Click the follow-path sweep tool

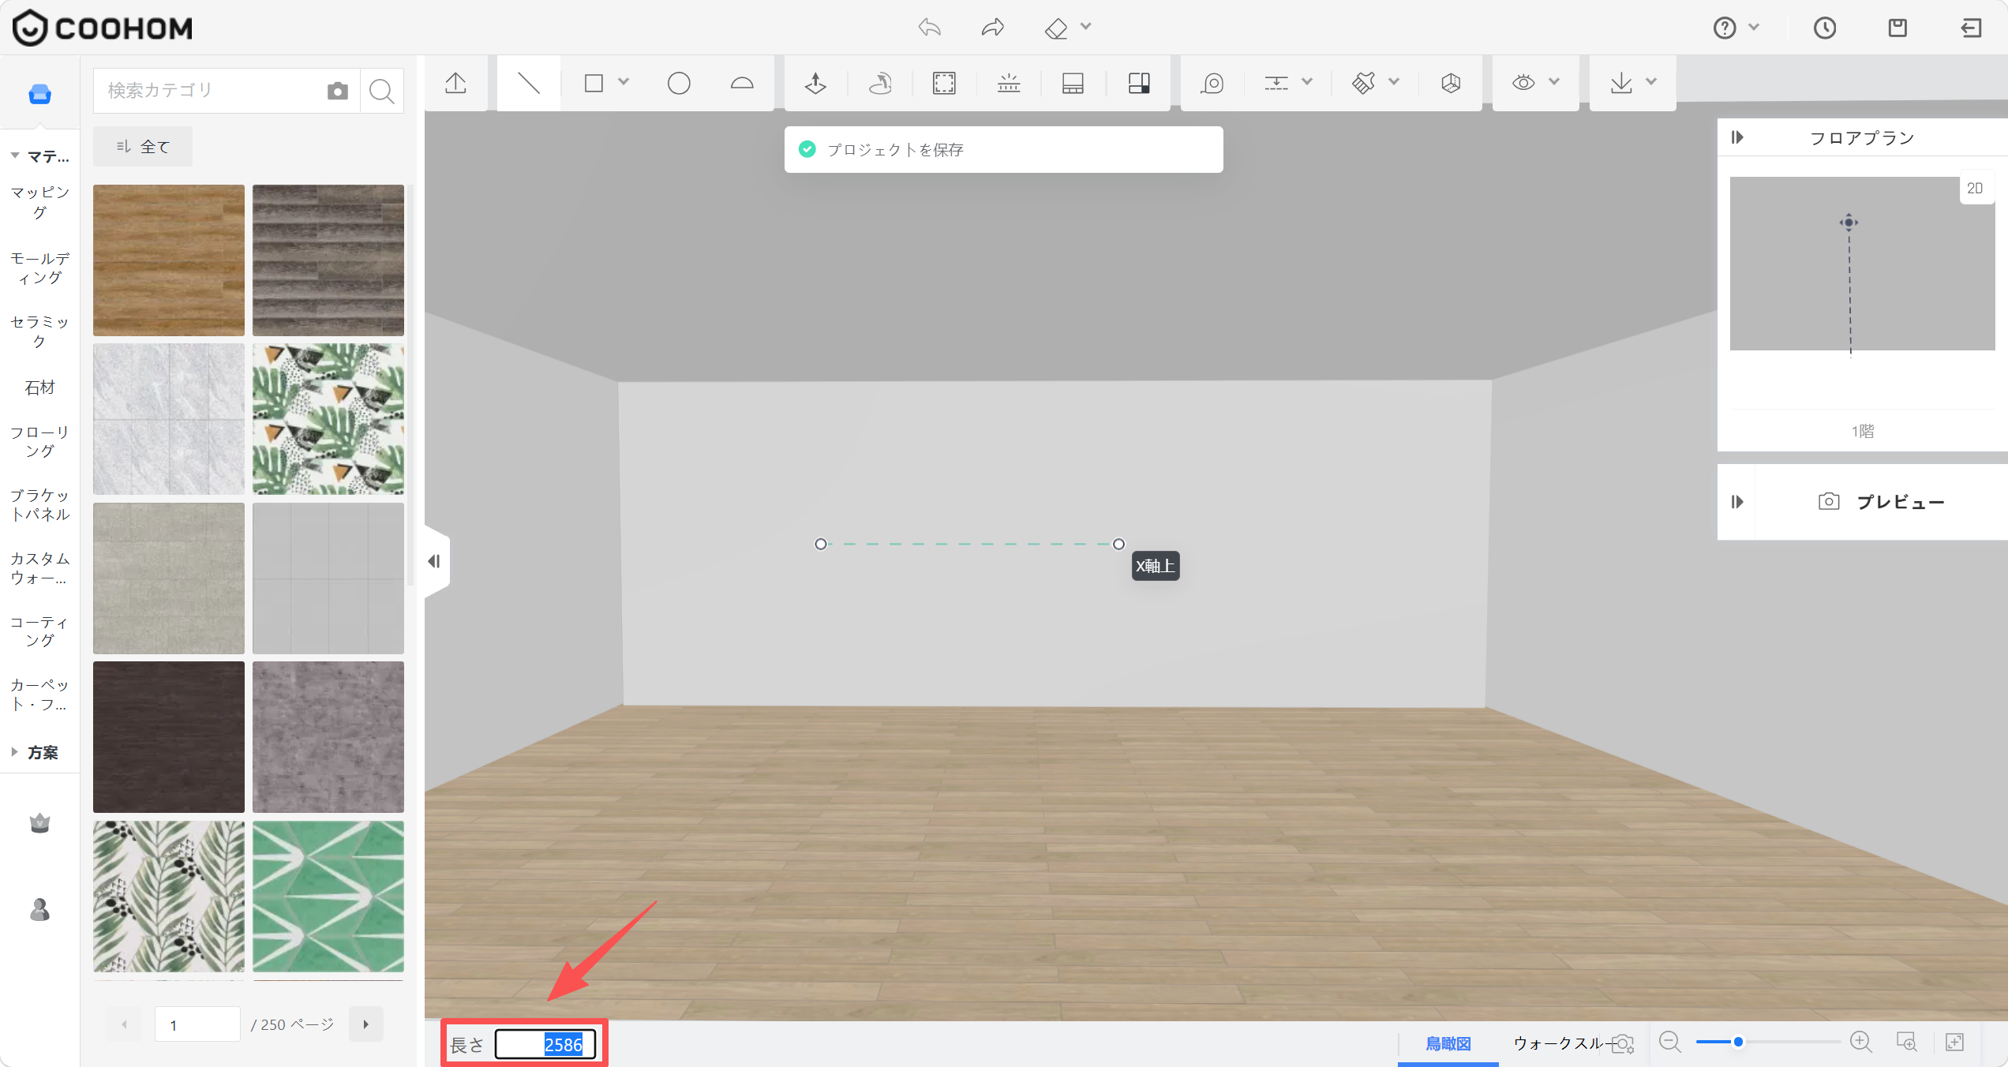point(880,83)
